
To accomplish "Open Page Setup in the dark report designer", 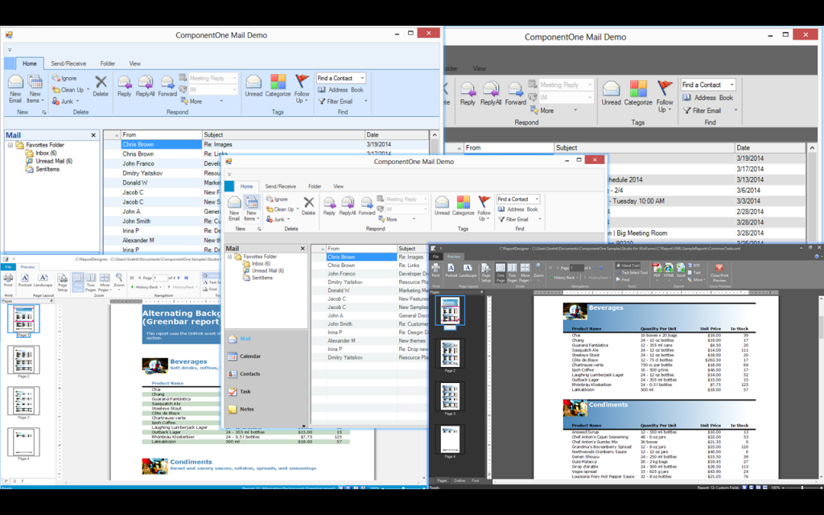I will click(486, 273).
